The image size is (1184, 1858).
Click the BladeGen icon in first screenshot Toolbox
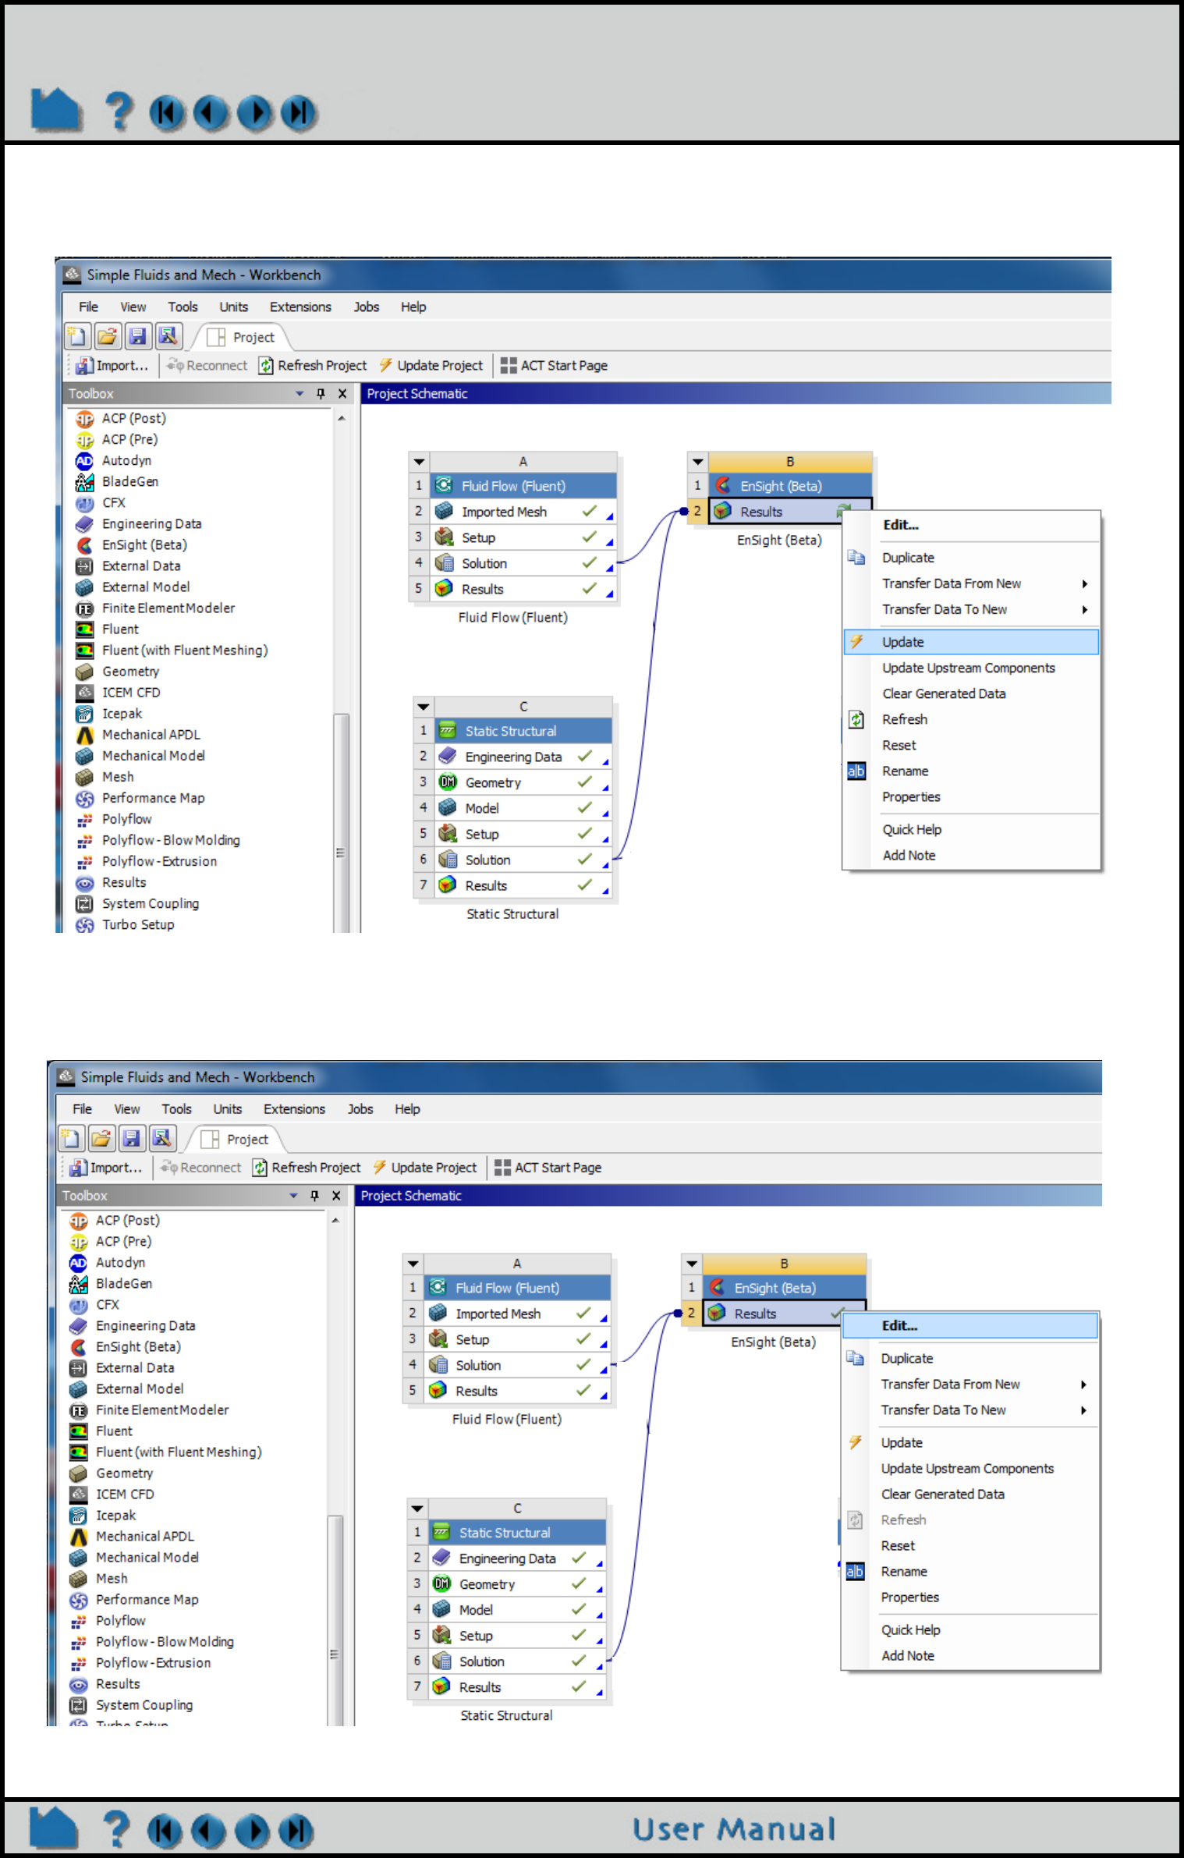[x=84, y=482]
